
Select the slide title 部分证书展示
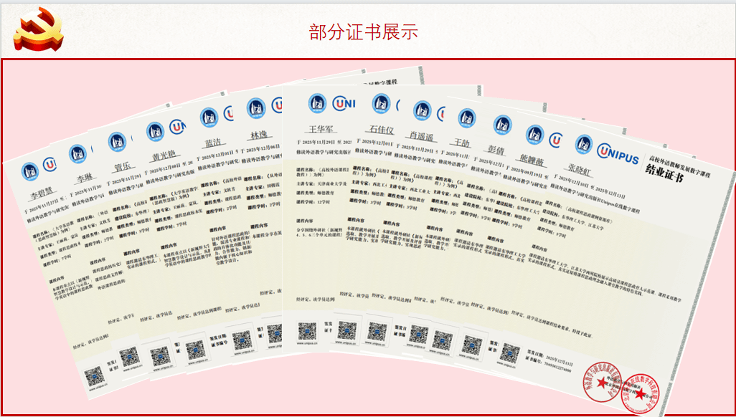[364, 32]
